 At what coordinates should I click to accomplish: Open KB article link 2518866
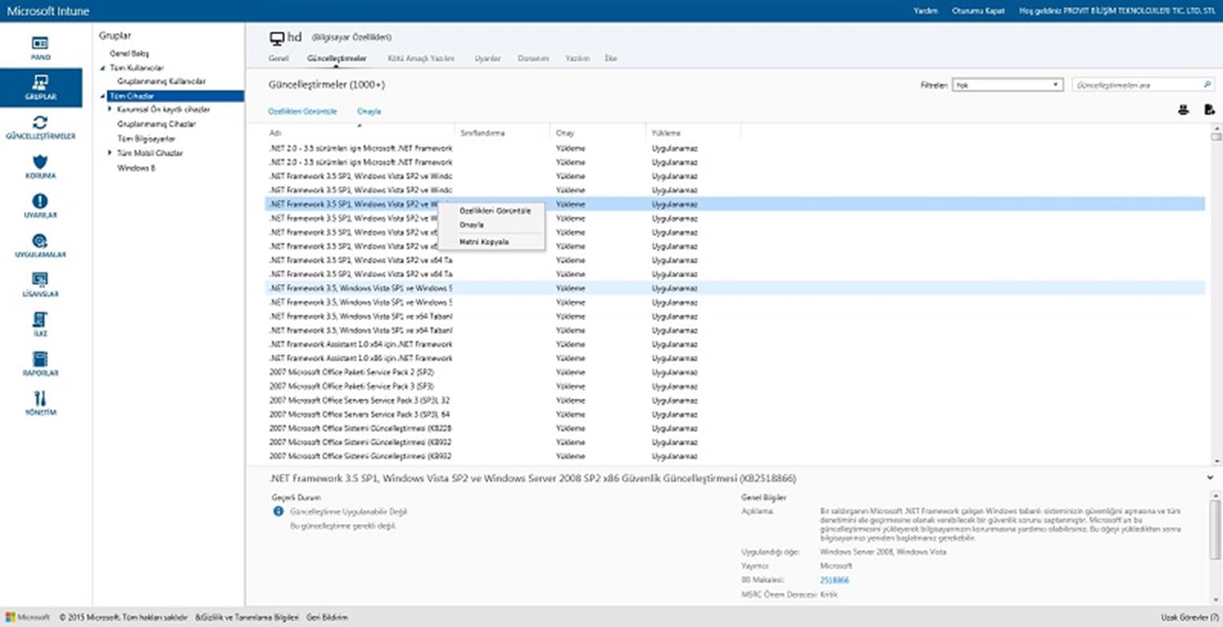[834, 581]
